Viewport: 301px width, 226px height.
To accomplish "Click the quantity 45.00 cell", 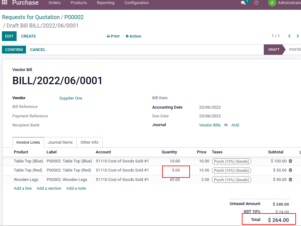I will (175, 180).
